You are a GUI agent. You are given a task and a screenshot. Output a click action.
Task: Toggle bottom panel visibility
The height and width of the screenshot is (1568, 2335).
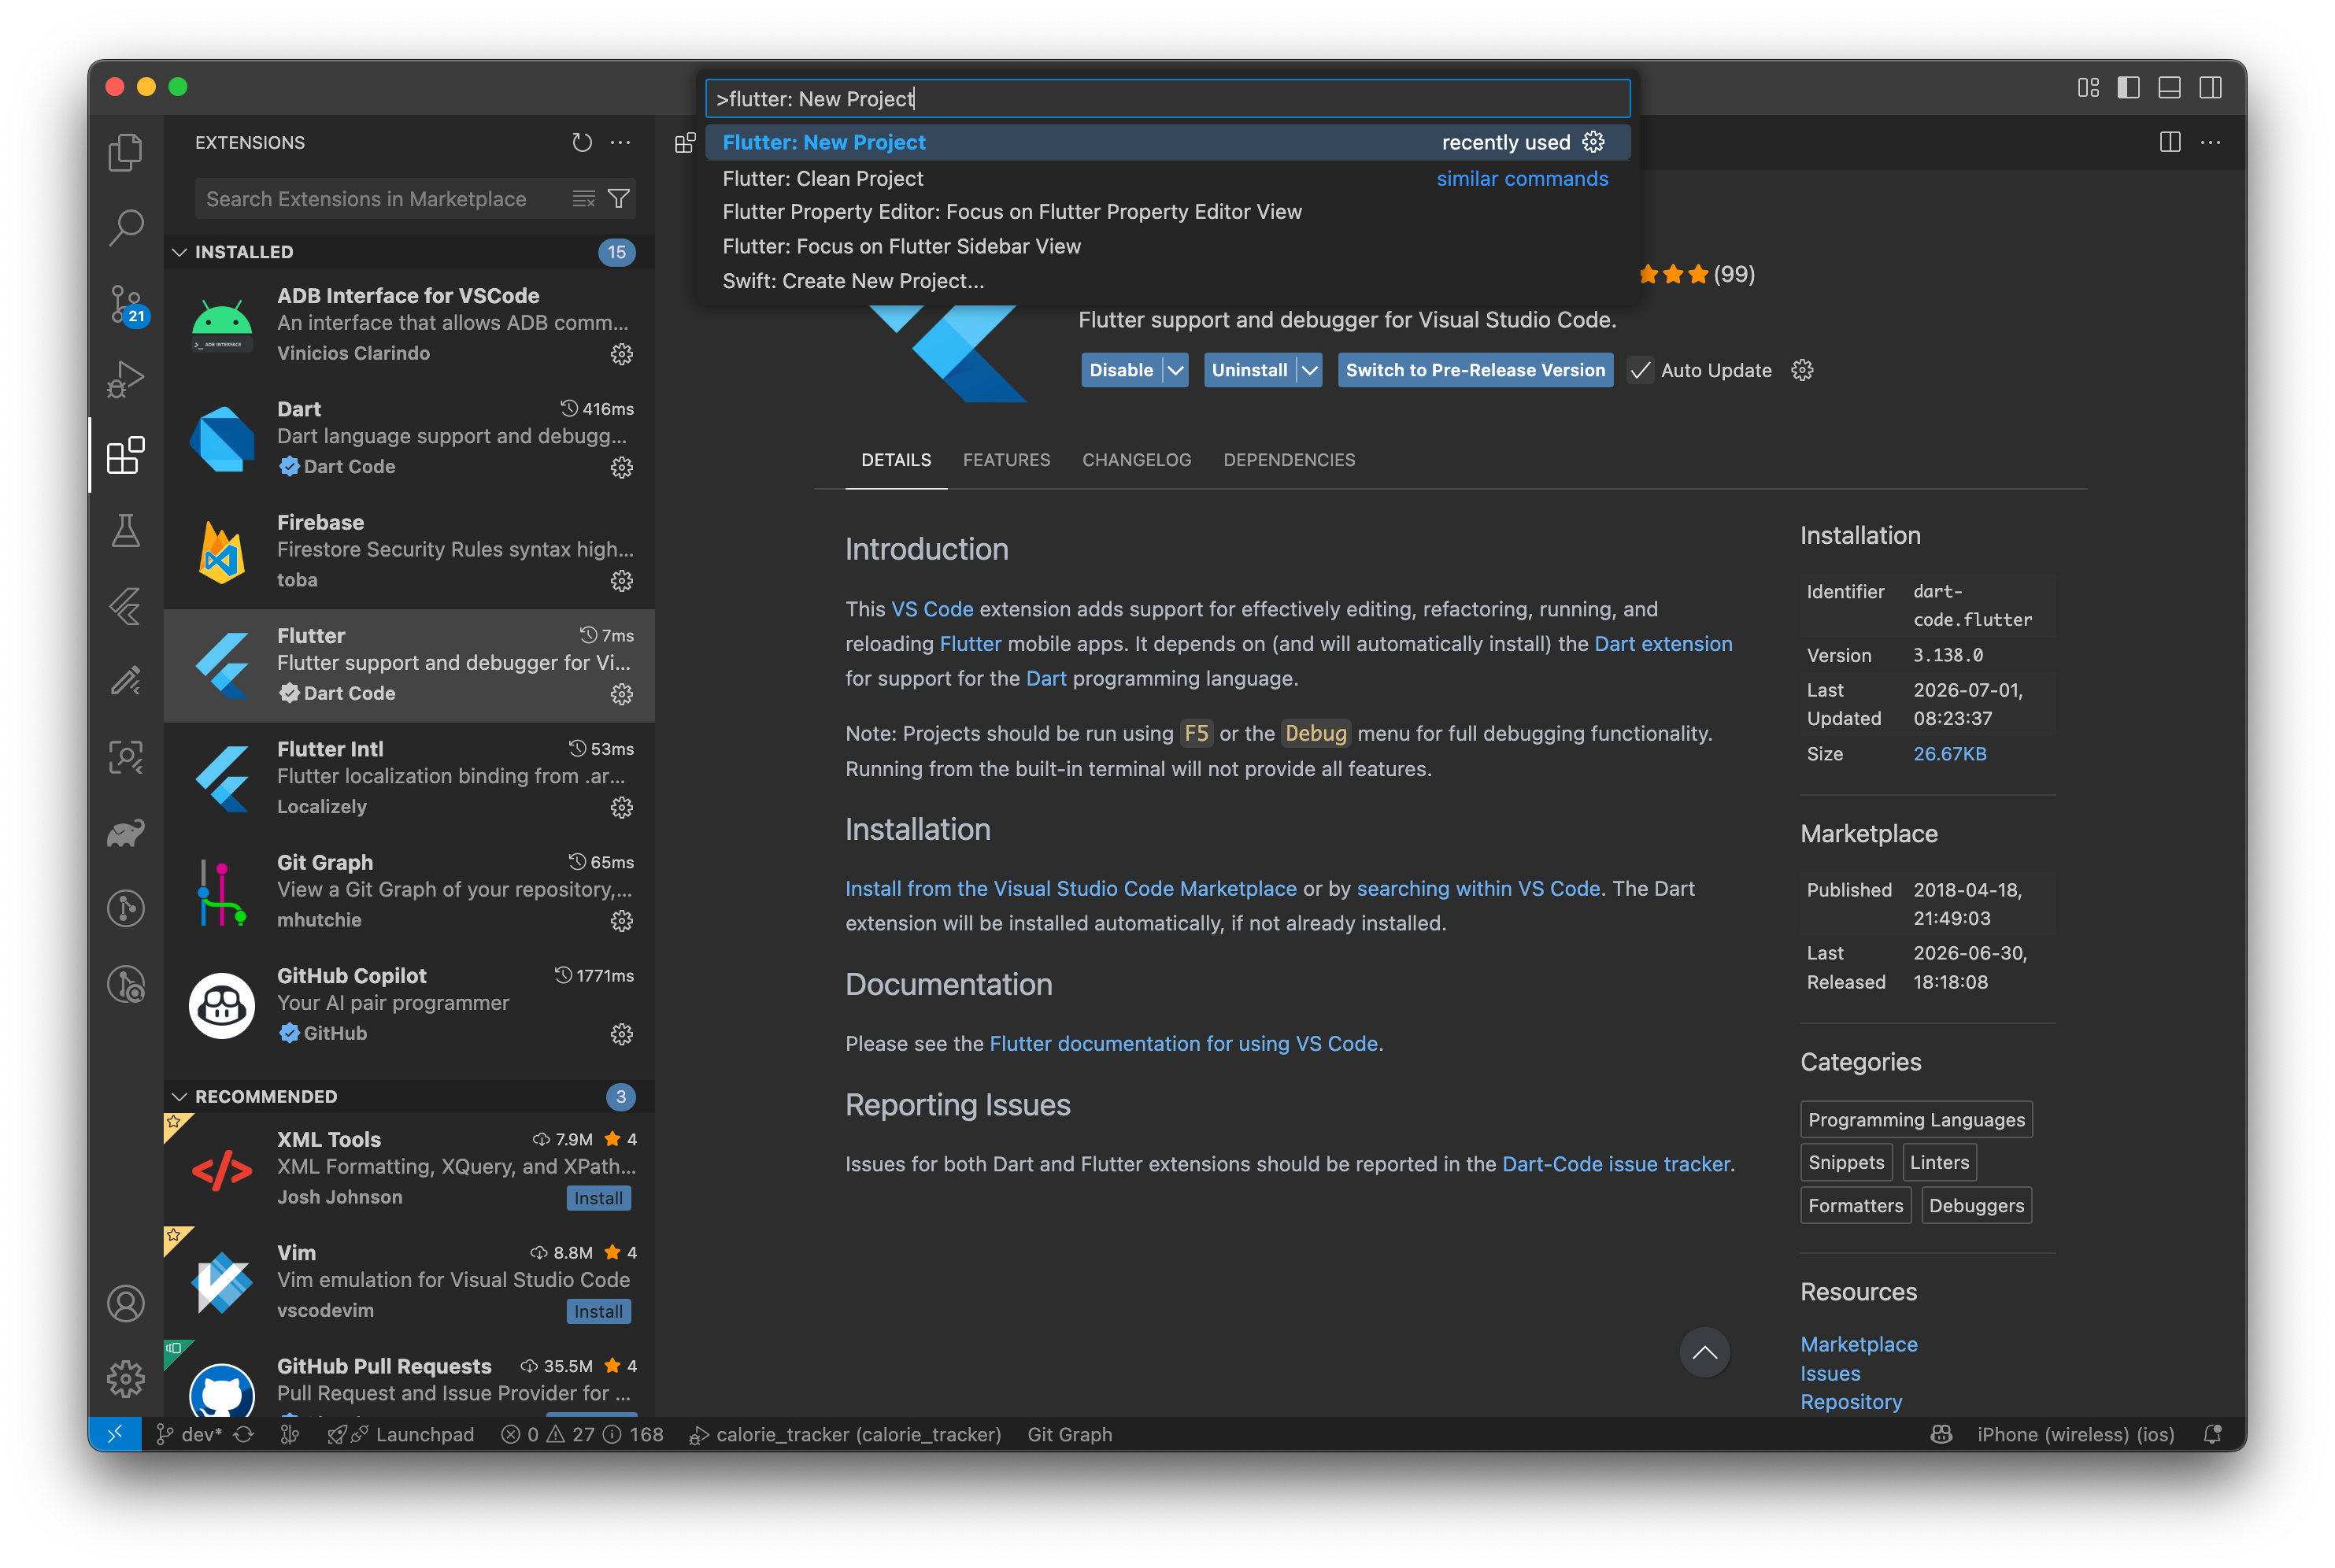click(x=2170, y=88)
